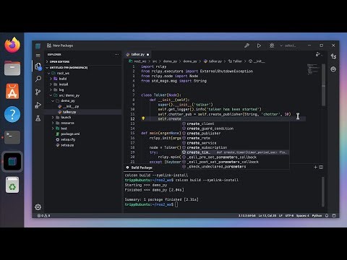Click LF line ending in status bar

point(280,216)
